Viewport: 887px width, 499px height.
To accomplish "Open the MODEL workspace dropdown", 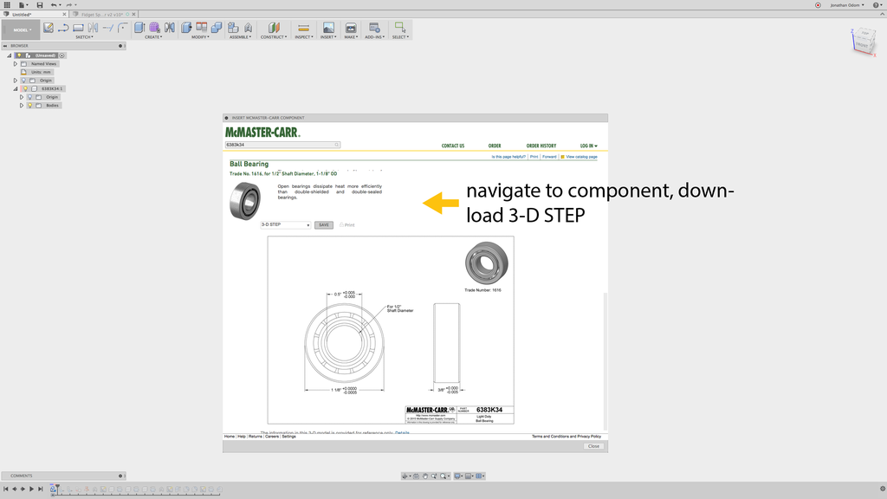I will tap(22, 30).
